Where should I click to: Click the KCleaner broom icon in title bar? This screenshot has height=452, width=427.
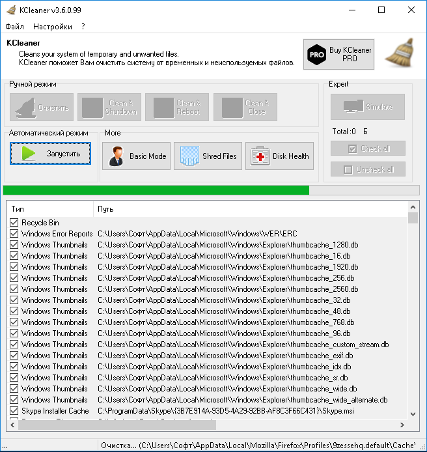click(x=11, y=10)
